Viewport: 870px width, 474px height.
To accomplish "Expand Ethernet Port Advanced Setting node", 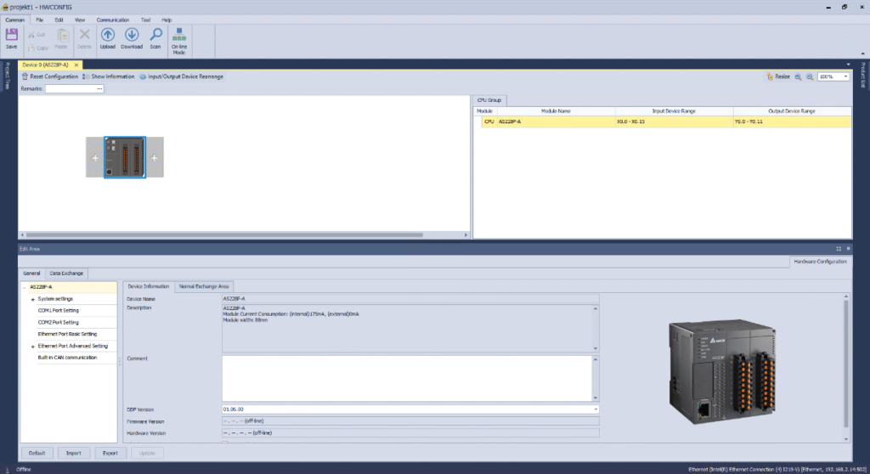I will (33, 347).
